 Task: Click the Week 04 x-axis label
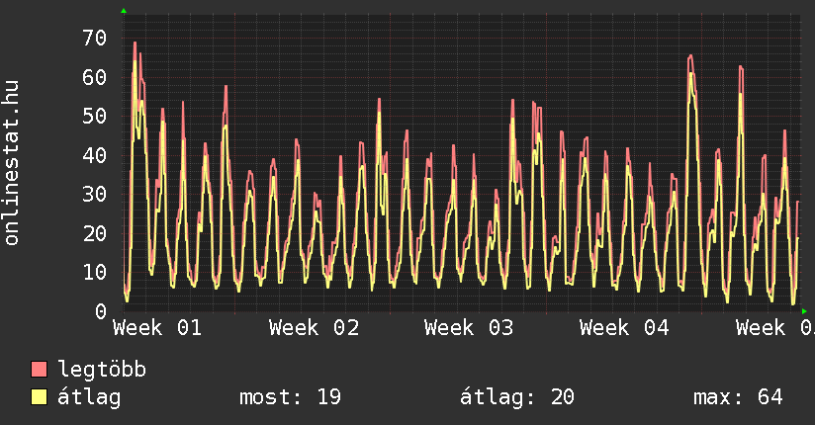tap(624, 328)
